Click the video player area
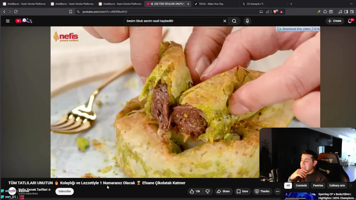 185,102
